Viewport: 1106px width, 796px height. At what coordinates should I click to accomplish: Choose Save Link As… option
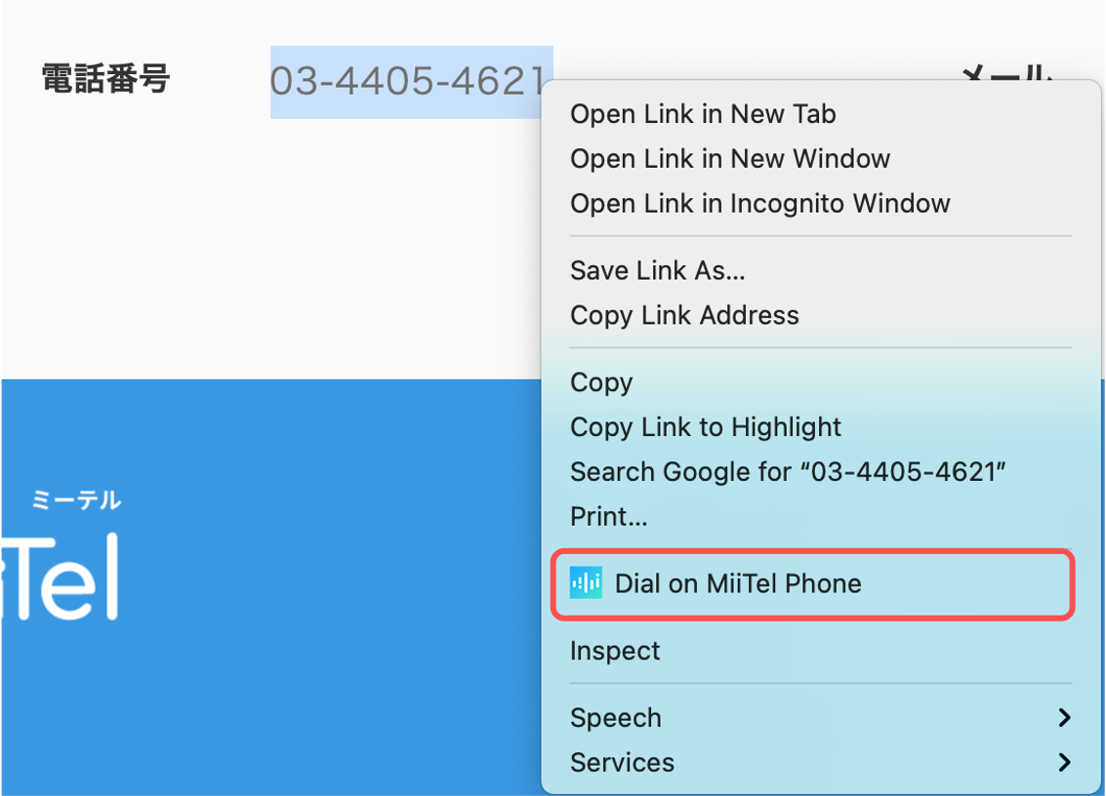[x=657, y=270]
